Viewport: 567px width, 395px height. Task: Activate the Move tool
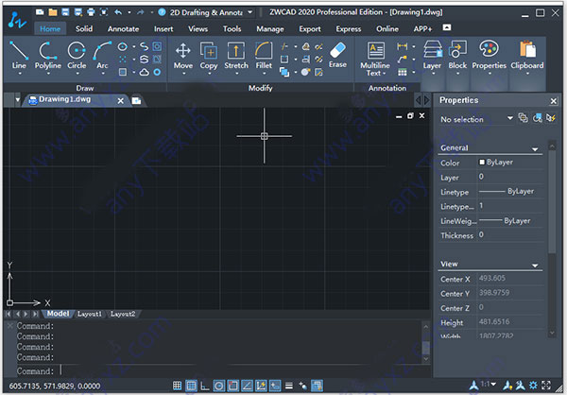click(183, 54)
